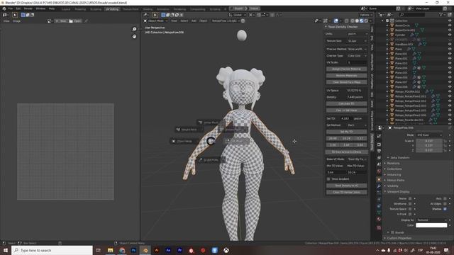Open the Modifier wrench properties tab

pyautogui.click(x=379, y=186)
